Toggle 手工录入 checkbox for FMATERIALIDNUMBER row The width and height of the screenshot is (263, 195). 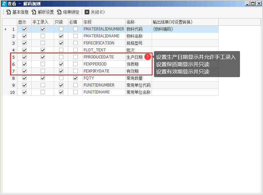[43, 29]
